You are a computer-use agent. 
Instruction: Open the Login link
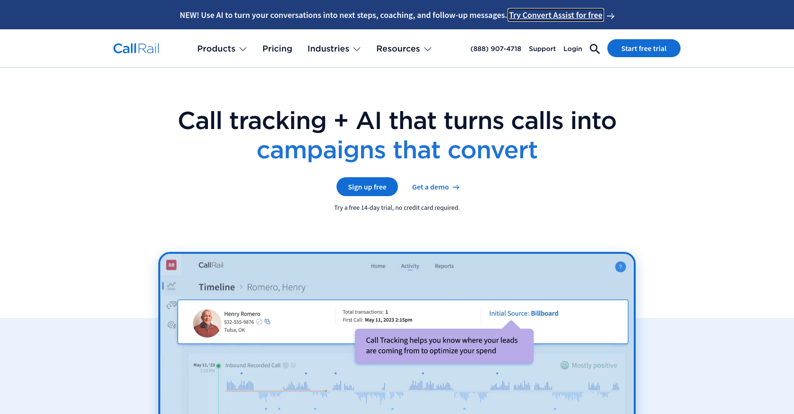coord(573,49)
